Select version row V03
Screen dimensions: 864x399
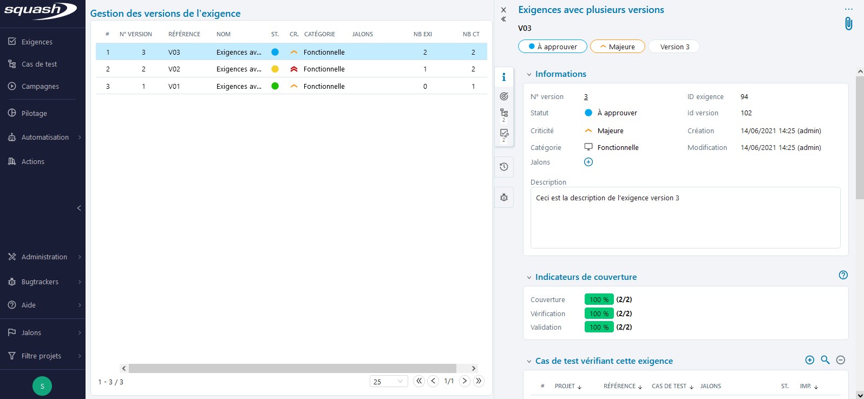tap(291, 52)
